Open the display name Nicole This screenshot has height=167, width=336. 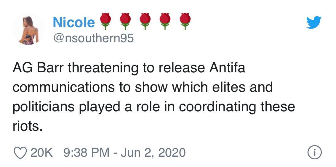74,22
